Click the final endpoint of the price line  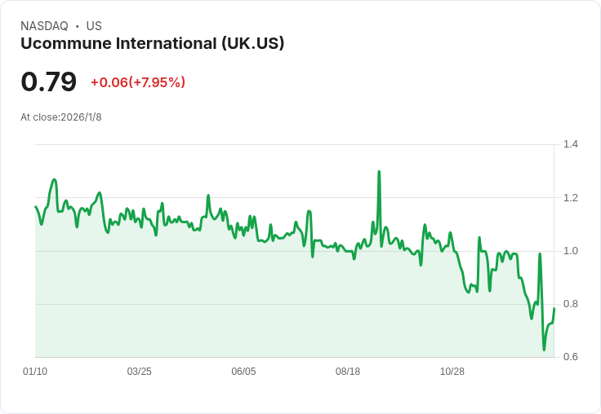[554, 308]
